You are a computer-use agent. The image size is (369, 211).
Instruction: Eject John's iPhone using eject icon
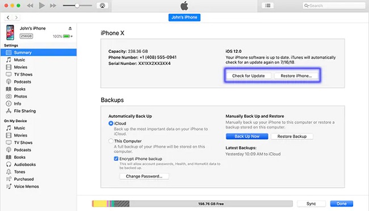tap(70, 28)
